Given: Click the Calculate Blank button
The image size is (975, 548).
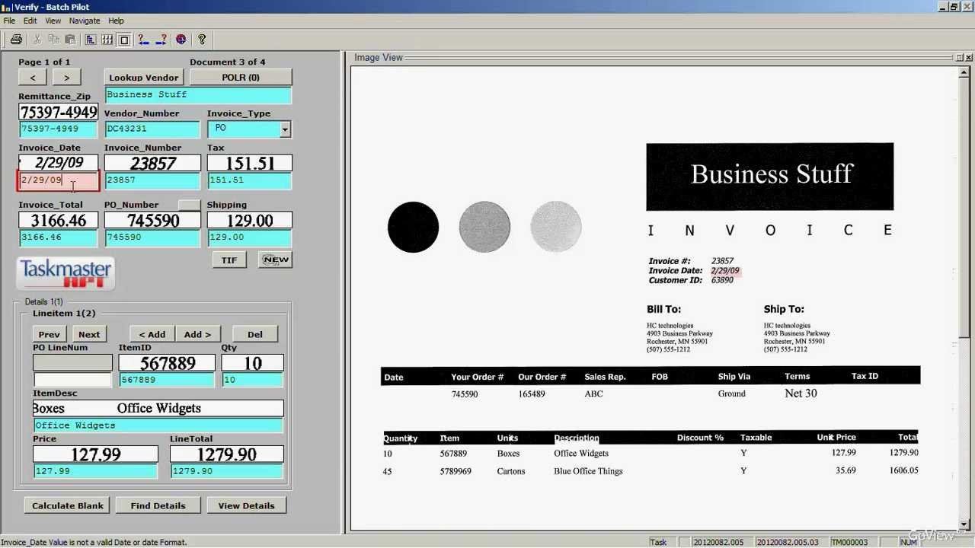Looking at the screenshot, I should (68, 505).
